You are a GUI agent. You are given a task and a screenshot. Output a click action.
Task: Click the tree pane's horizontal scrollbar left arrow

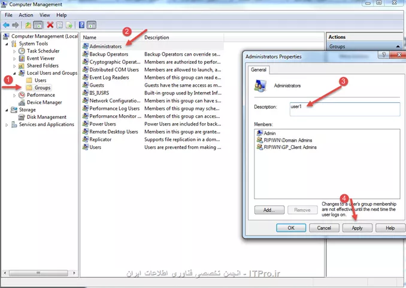point(5,272)
